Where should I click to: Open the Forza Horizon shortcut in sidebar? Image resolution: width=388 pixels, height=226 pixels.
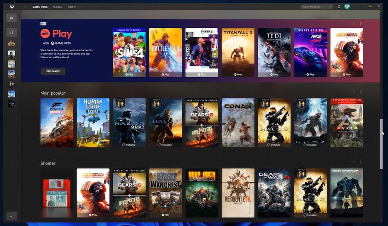11,73
